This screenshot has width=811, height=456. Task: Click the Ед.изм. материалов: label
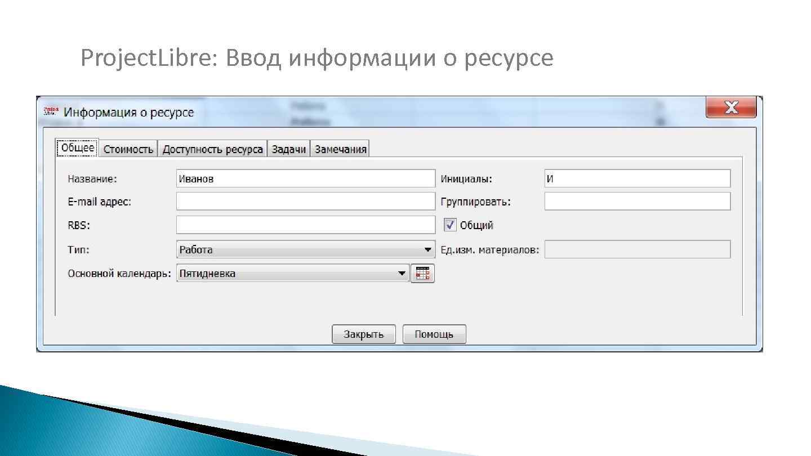click(490, 250)
